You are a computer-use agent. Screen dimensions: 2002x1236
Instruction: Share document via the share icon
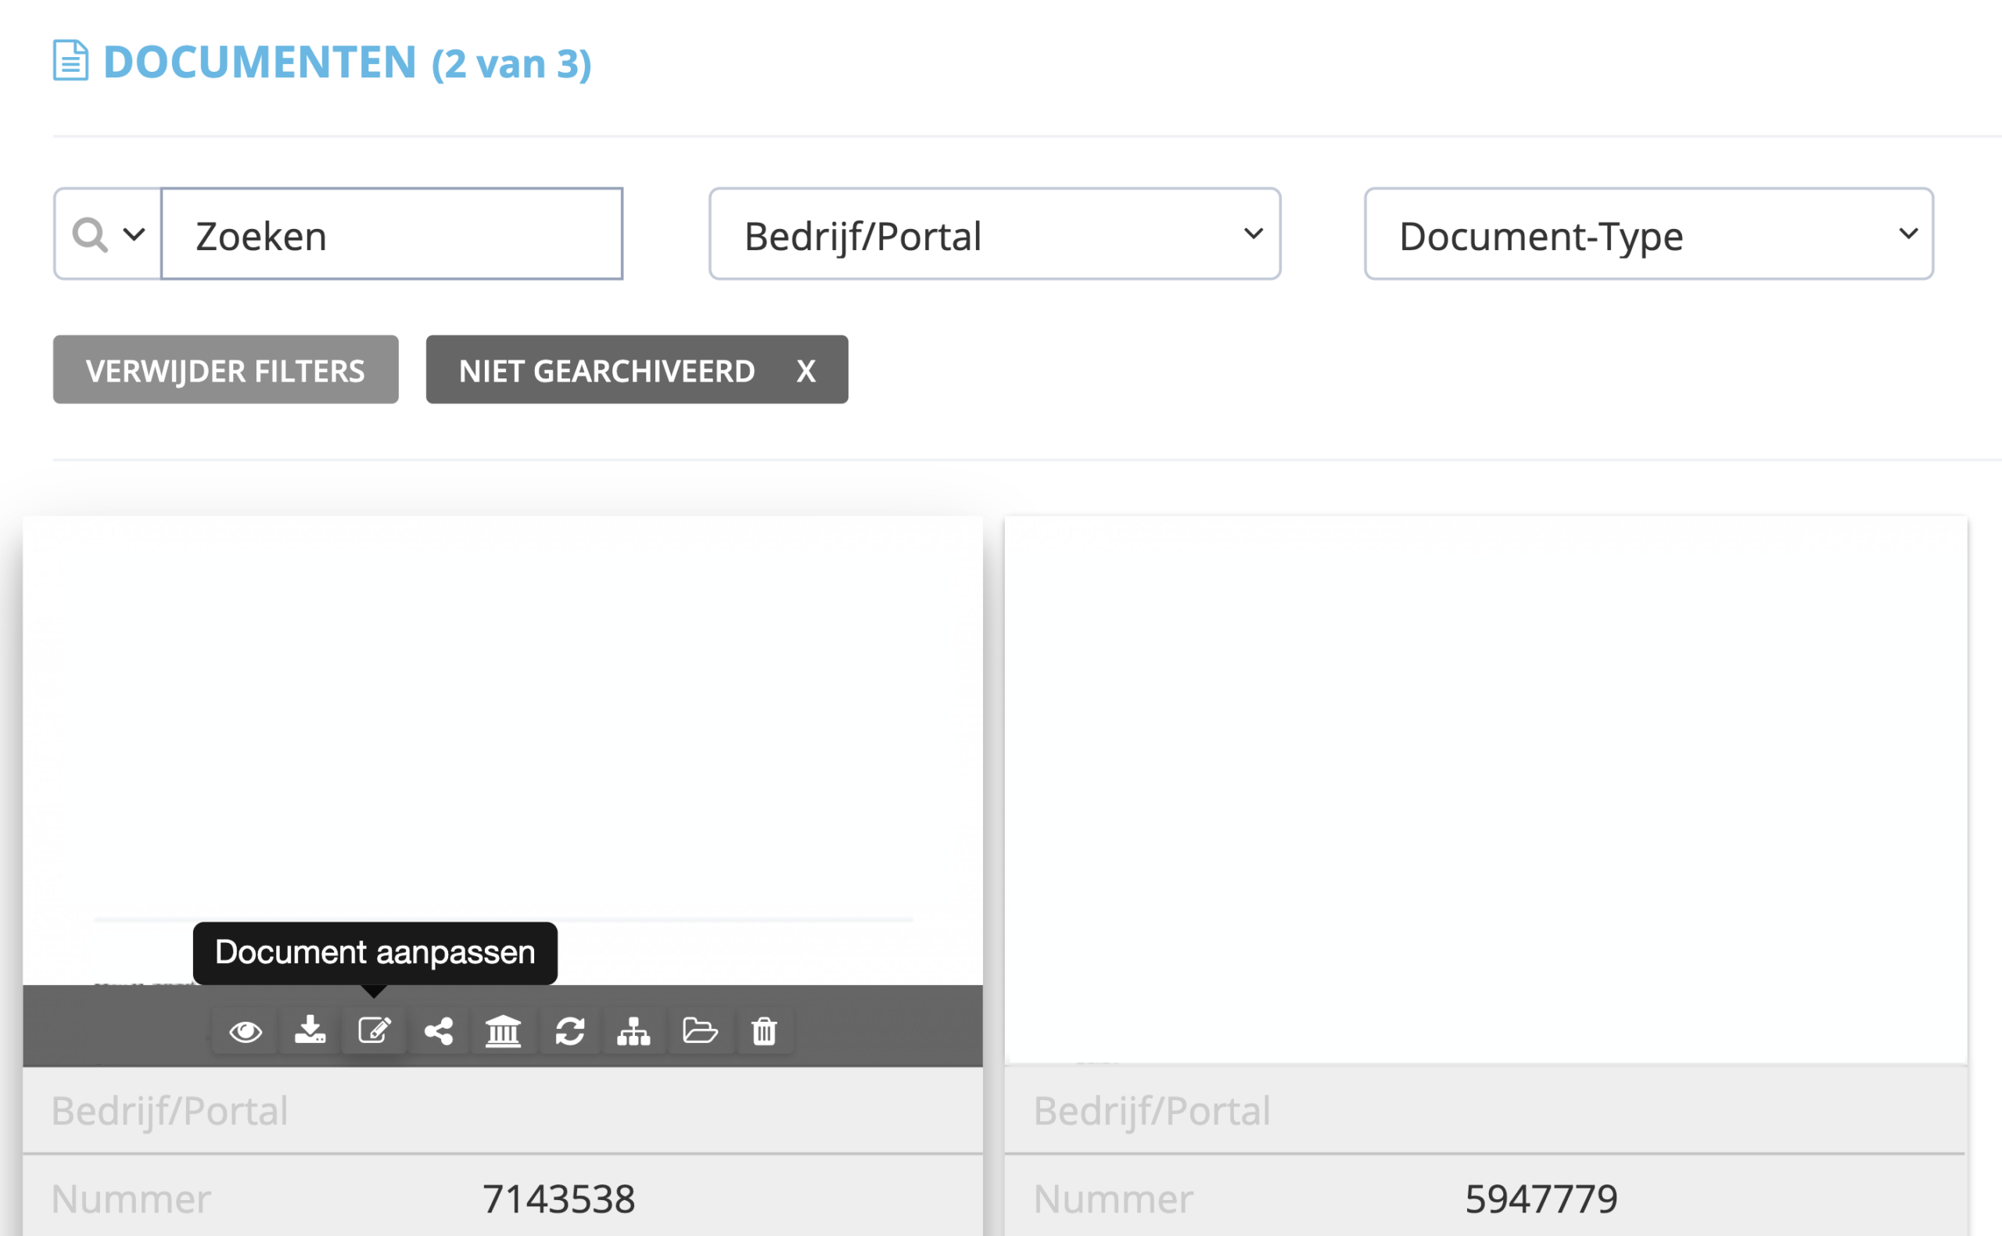439,1031
